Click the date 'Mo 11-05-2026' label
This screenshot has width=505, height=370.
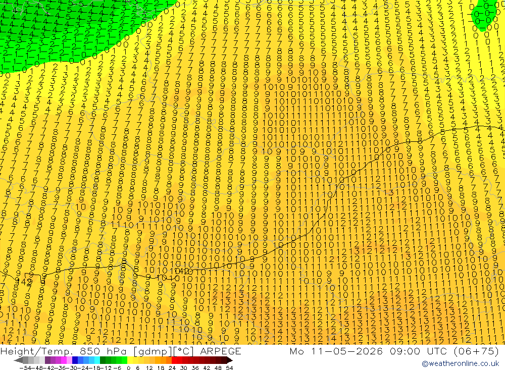click(336, 351)
